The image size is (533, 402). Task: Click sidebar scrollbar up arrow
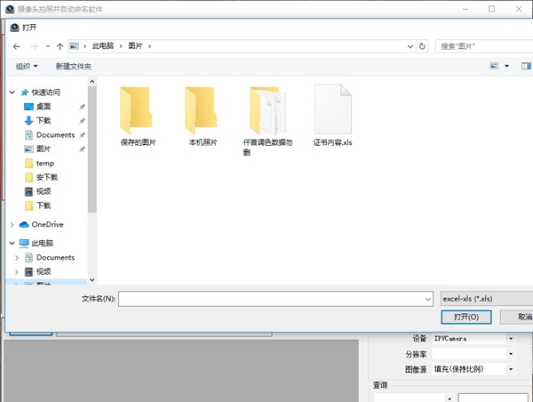pos(92,81)
